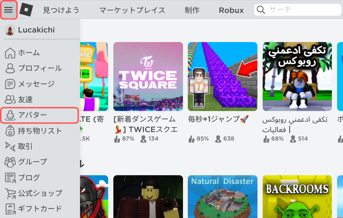Select 取引 in the sidebar

click(x=25, y=146)
